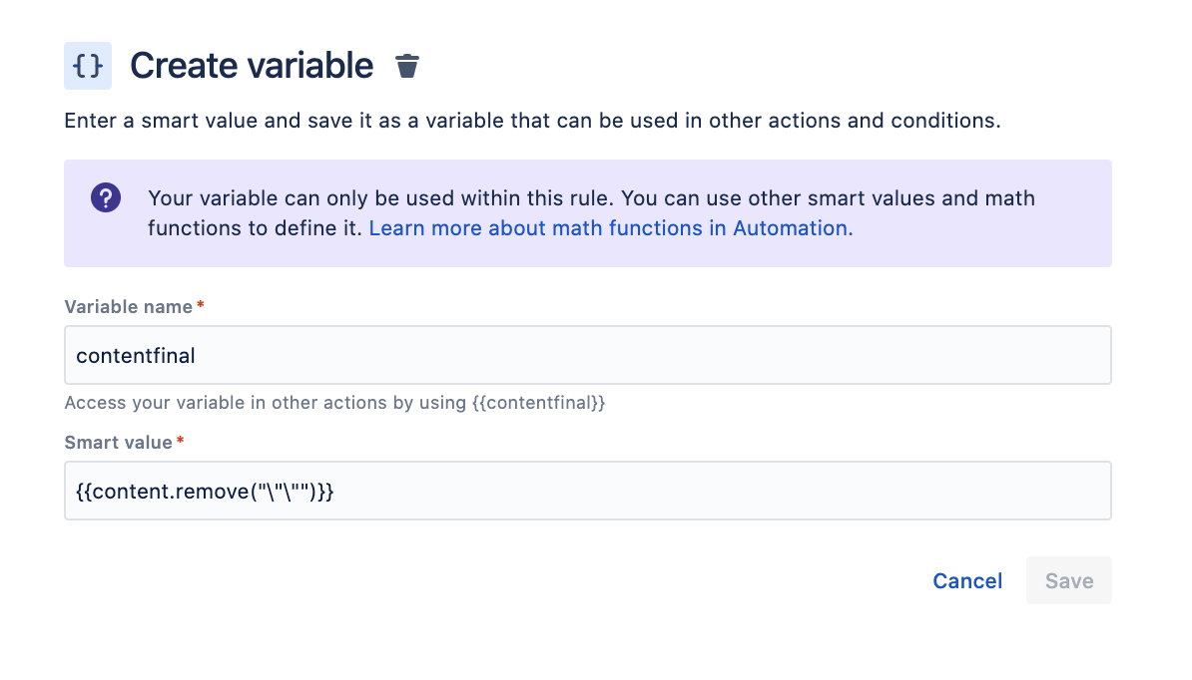Click into the Smart value input field
The image size is (1192, 680).
tap(699, 491)
